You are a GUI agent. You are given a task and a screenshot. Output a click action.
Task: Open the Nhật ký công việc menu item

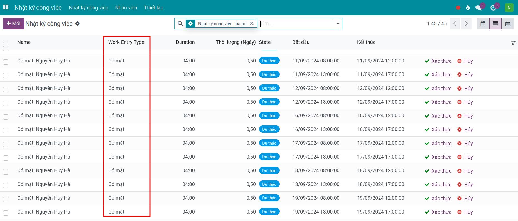pos(89,8)
